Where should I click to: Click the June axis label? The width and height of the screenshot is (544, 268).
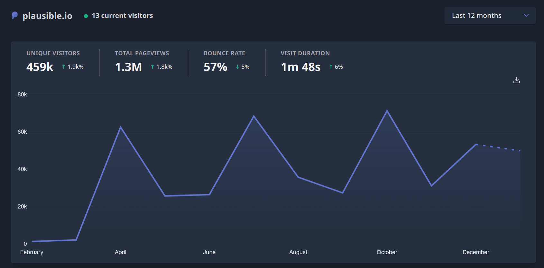[x=209, y=252]
